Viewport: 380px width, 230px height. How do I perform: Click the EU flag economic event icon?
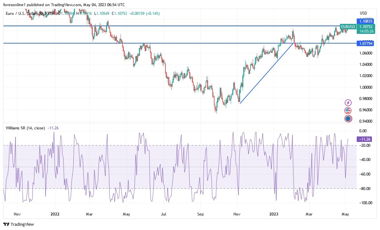pyautogui.click(x=348, y=119)
